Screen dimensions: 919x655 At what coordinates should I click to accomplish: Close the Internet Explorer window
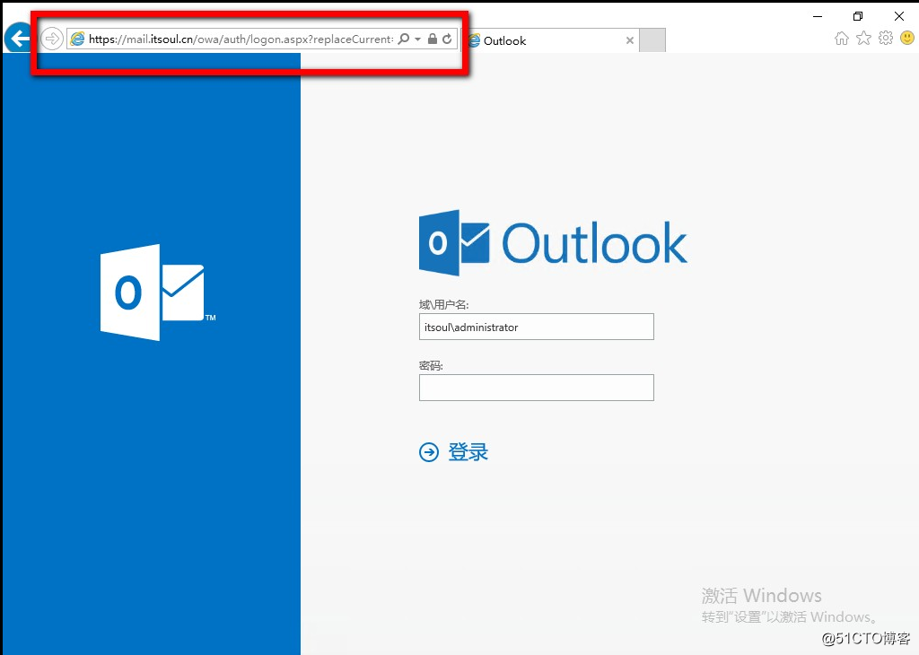[899, 16]
